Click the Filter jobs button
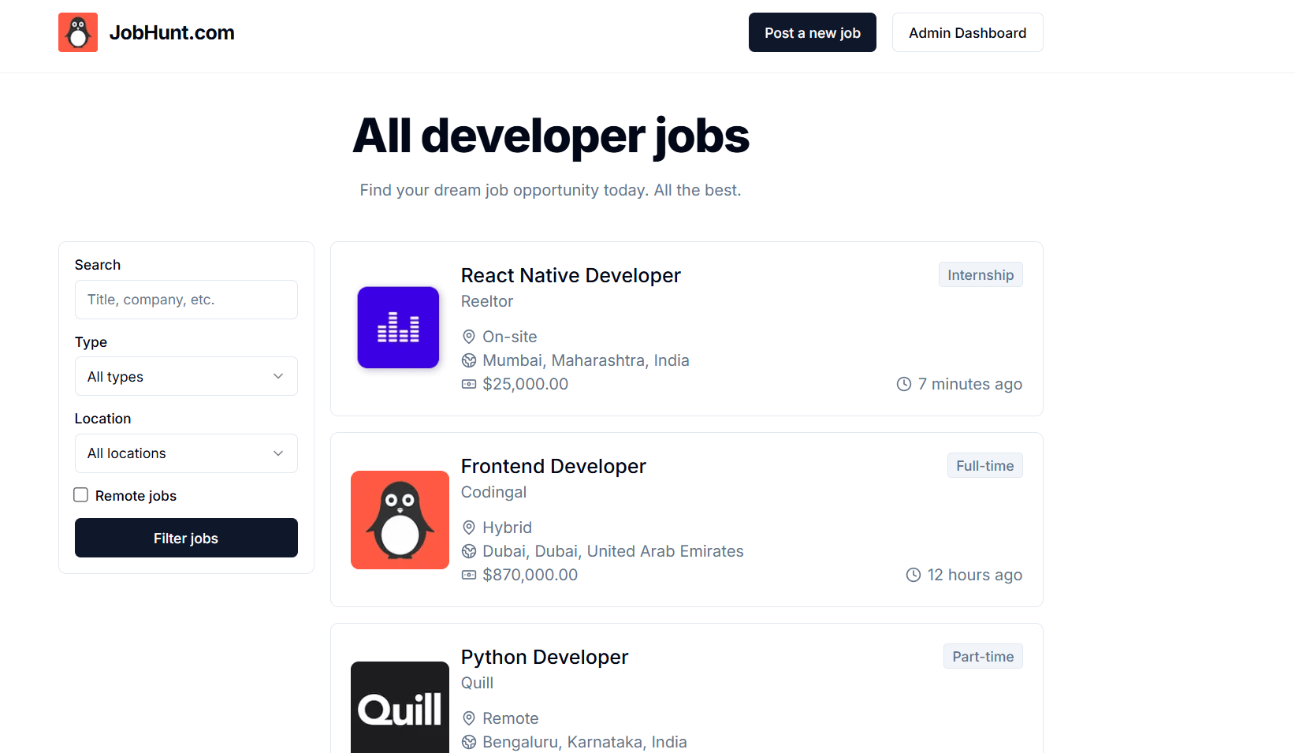Viewport: 1295px width, 753px height. pos(186,538)
